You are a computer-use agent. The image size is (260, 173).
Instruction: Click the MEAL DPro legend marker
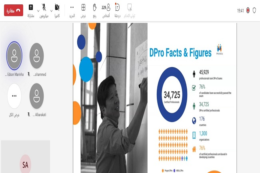click(174, 171)
